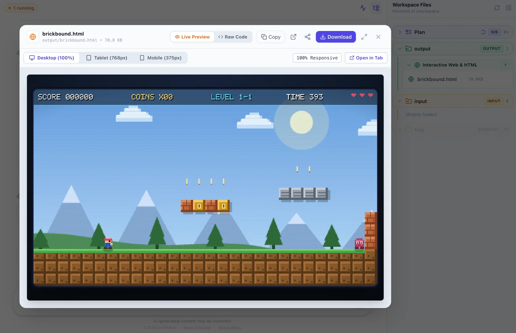Click the orange globe file icon

click(x=33, y=37)
